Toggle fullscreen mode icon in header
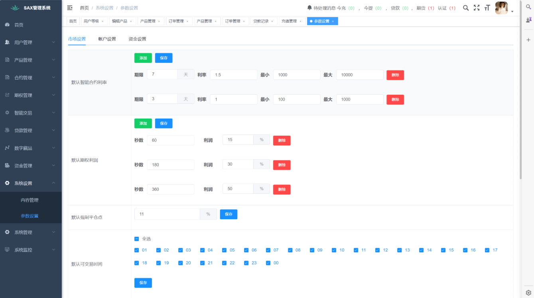 (x=476, y=8)
